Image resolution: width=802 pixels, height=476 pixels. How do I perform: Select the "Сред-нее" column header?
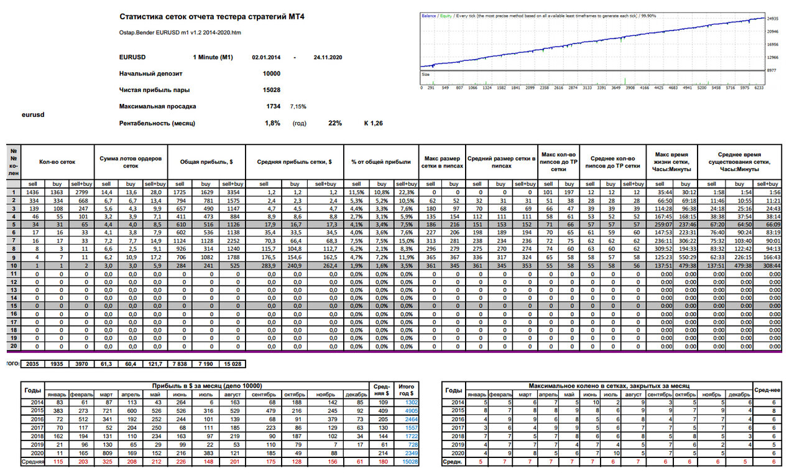coord(768,390)
